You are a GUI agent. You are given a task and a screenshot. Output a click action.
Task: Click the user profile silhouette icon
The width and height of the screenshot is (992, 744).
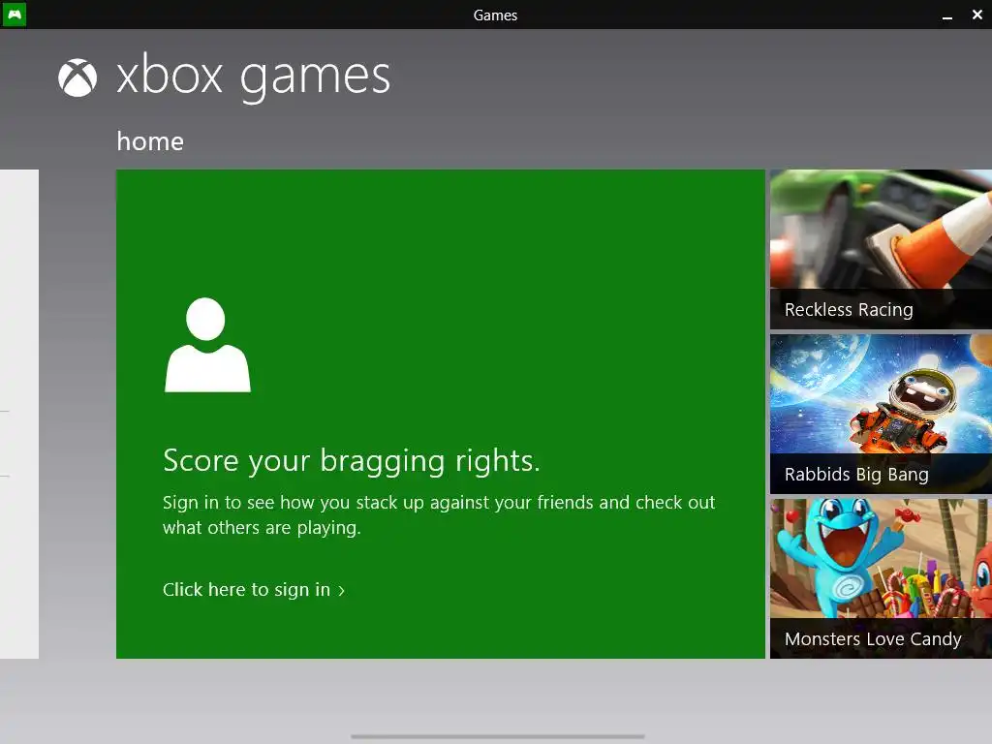pyautogui.click(x=207, y=345)
